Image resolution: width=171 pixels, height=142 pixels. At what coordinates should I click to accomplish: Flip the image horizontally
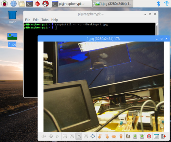click(114, 136)
